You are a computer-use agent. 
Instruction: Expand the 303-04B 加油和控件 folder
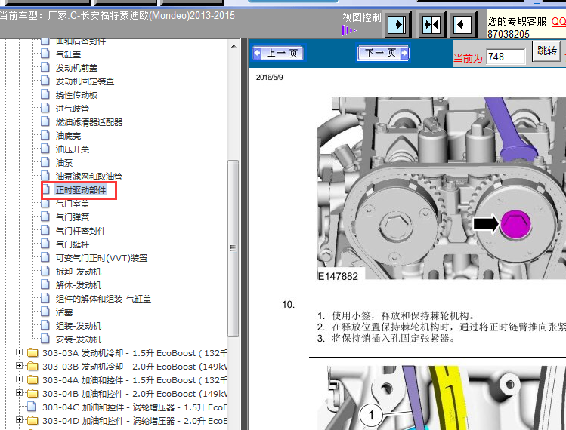tap(20, 393)
